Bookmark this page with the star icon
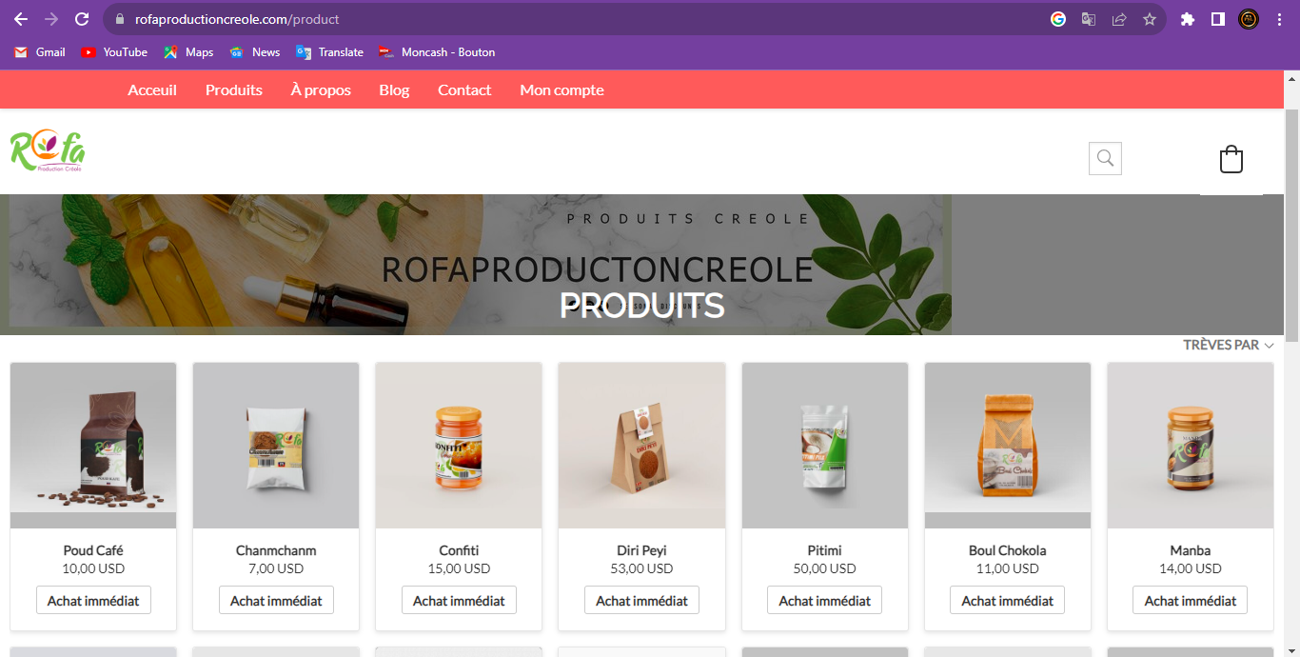 (1150, 19)
